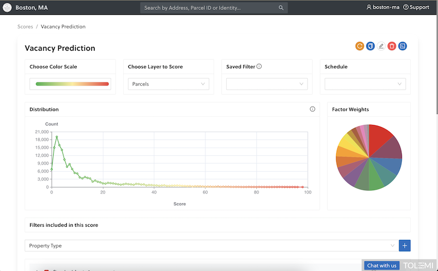Open the Support link

point(416,8)
